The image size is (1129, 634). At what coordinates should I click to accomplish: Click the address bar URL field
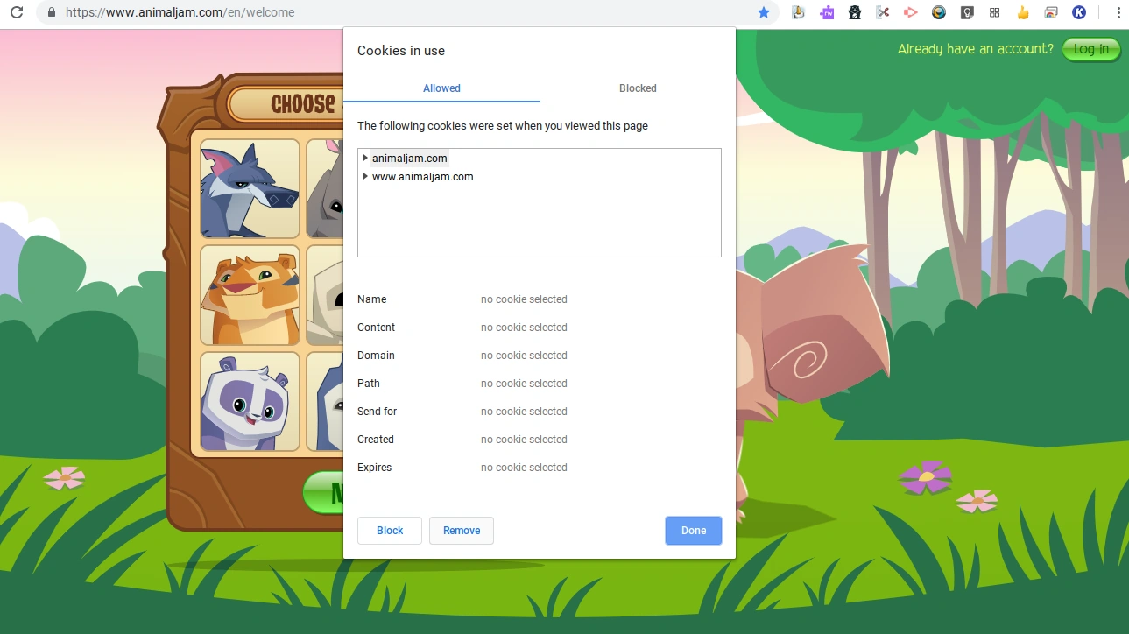[x=407, y=13]
